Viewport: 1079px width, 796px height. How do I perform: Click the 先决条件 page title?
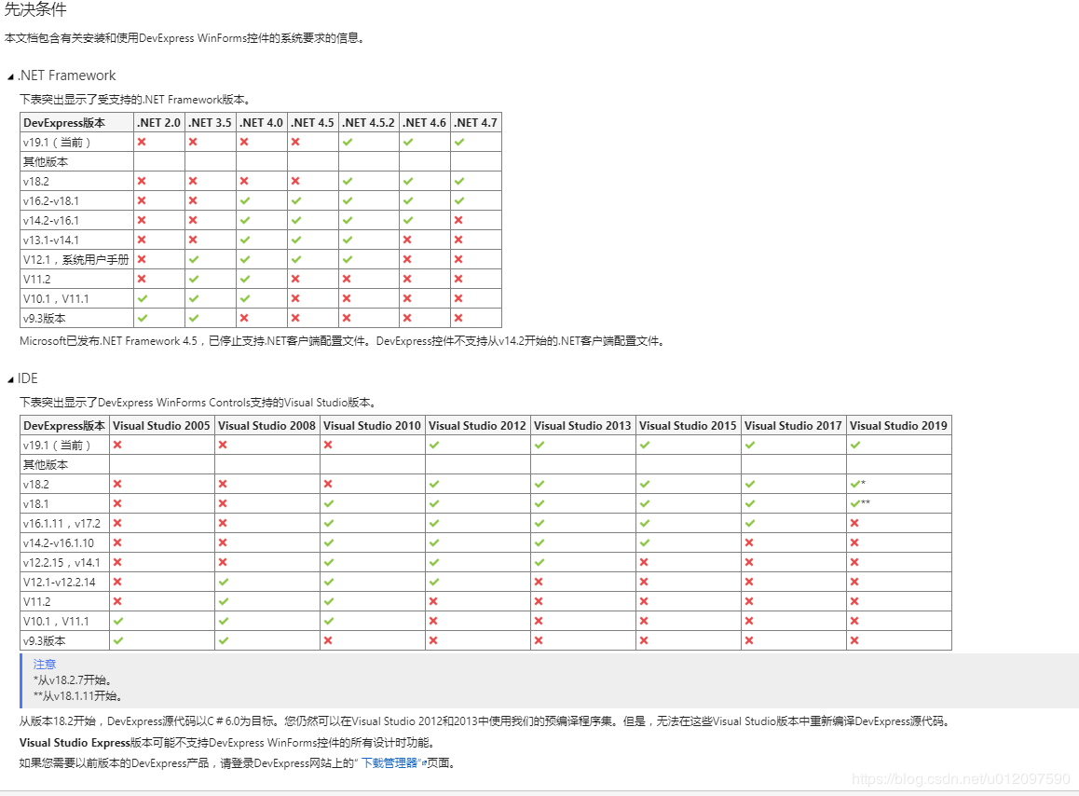(35, 9)
